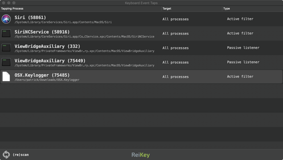The width and height of the screenshot is (283, 160).
Task: Click the ViewBridgeAuxiliary (332) process icon
Action: (x=6, y=48)
